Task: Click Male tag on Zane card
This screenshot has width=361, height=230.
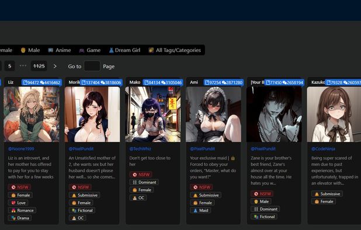Action: click(261, 201)
